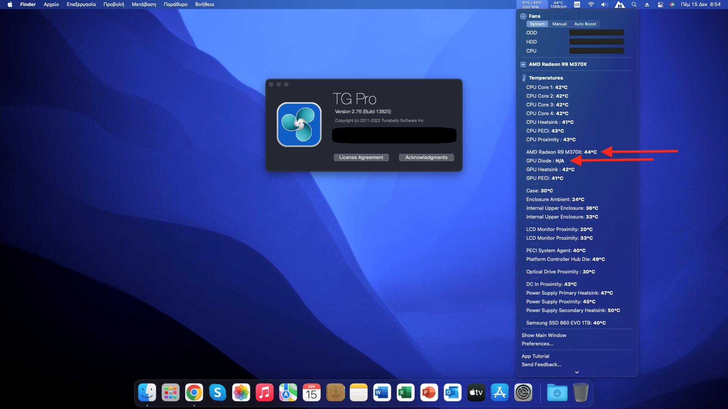Open Skype from the dock

pos(217,393)
